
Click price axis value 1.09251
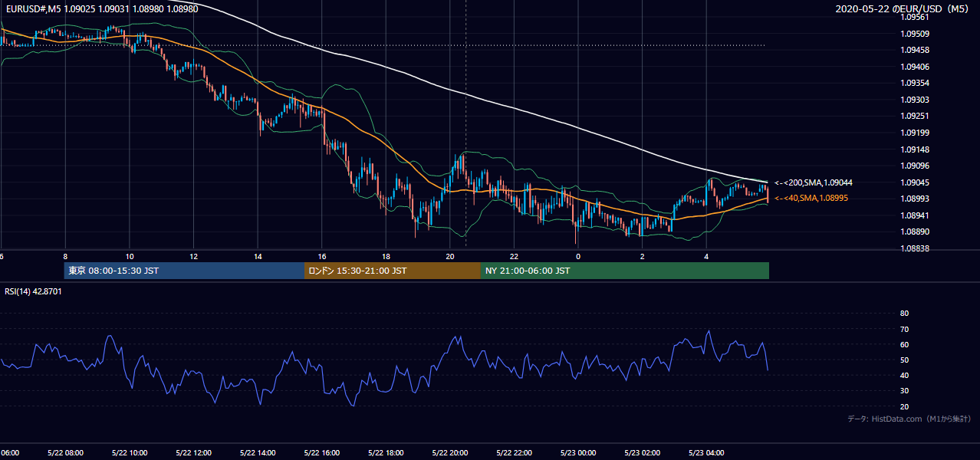[914, 116]
